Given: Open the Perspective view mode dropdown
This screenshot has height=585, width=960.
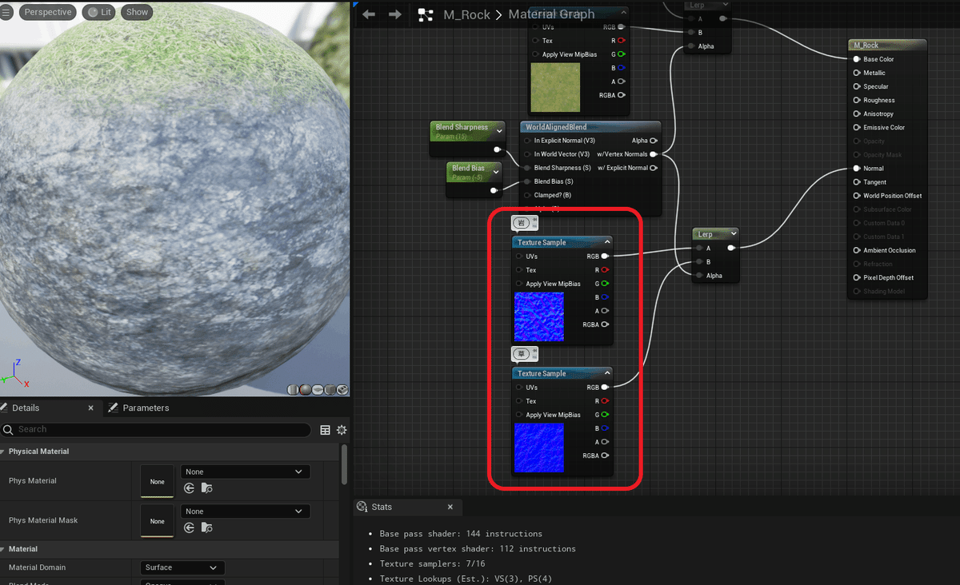Looking at the screenshot, I should (x=48, y=12).
